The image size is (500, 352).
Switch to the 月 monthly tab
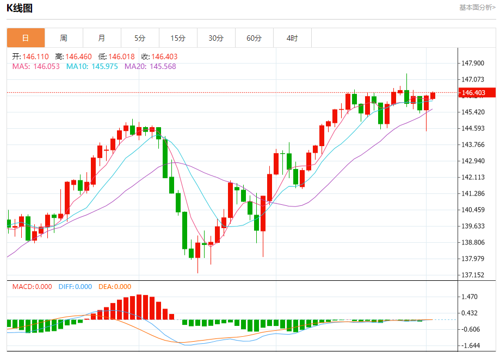point(102,38)
